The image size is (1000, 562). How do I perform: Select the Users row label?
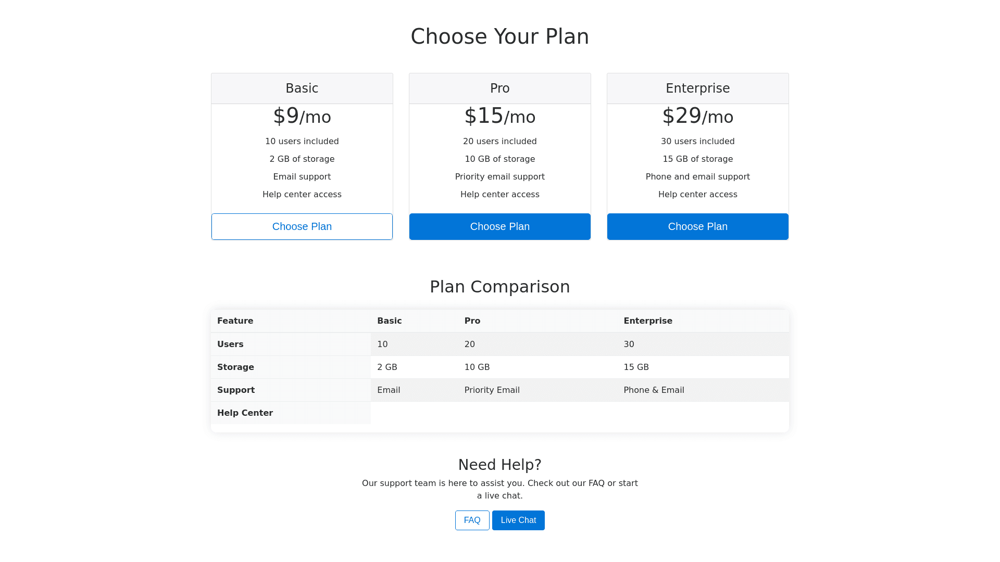tap(230, 344)
